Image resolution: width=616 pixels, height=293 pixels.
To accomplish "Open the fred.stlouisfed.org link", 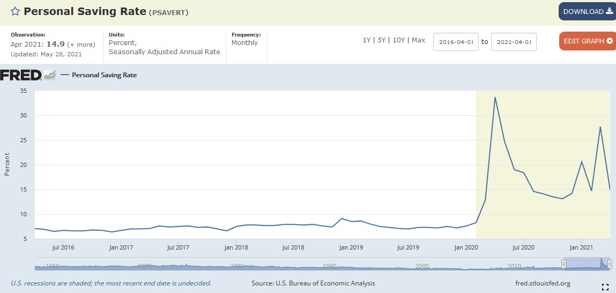I will point(542,283).
